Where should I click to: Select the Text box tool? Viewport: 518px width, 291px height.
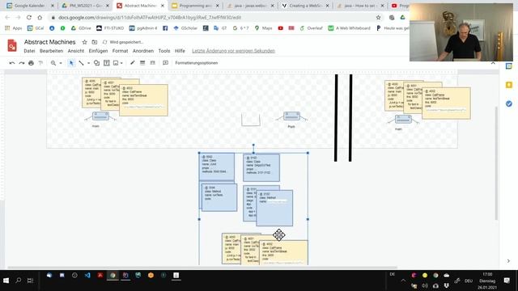(x=106, y=63)
